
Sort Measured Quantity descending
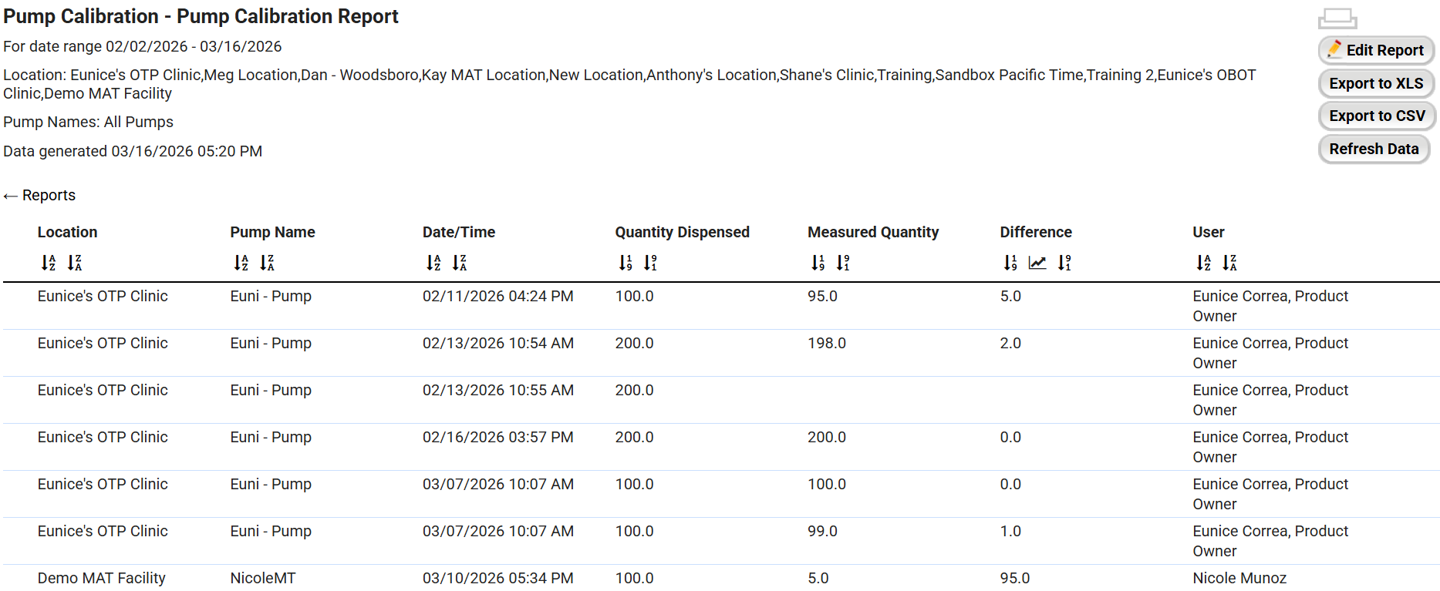tap(844, 263)
